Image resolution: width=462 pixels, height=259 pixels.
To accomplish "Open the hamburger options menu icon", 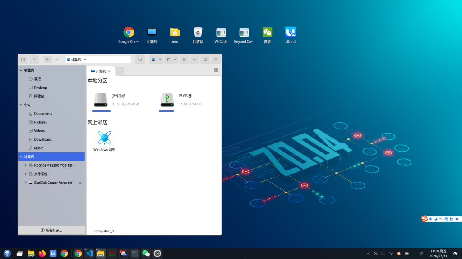I will (x=184, y=59).
